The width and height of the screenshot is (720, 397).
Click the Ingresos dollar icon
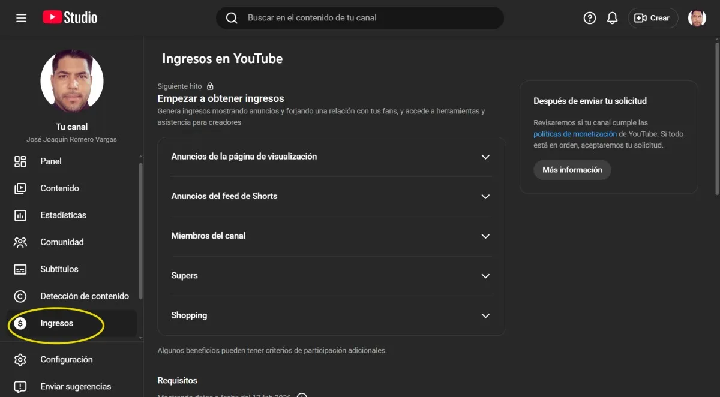pyautogui.click(x=20, y=323)
